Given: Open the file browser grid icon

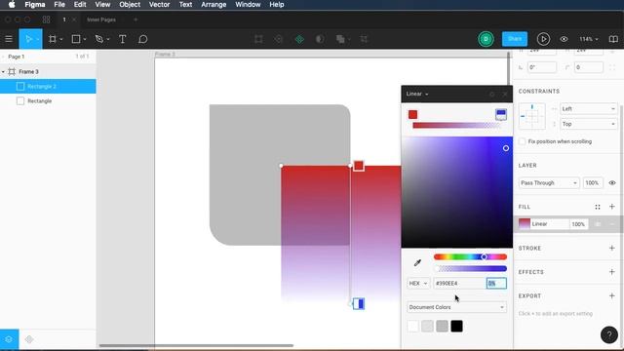Looking at the screenshot, I should [x=47, y=19].
